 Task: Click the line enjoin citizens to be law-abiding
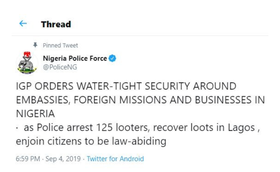coord(91,141)
